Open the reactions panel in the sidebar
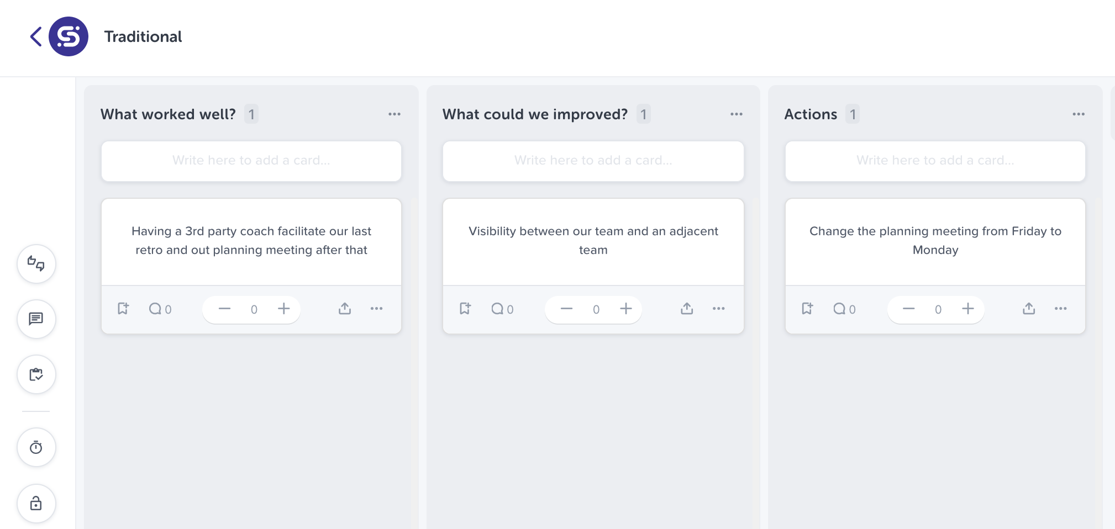Screen dimensions: 1115x529 point(36,264)
